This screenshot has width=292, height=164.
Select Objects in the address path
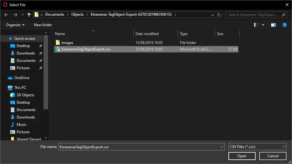pyautogui.click(x=77, y=14)
